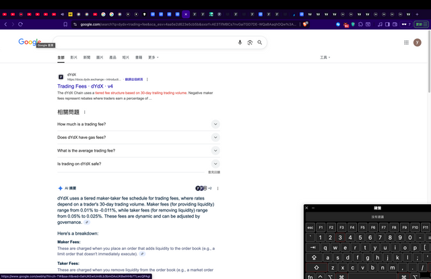Open the 更多 search filters dropdown
431x279 pixels.
pos(153,57)
